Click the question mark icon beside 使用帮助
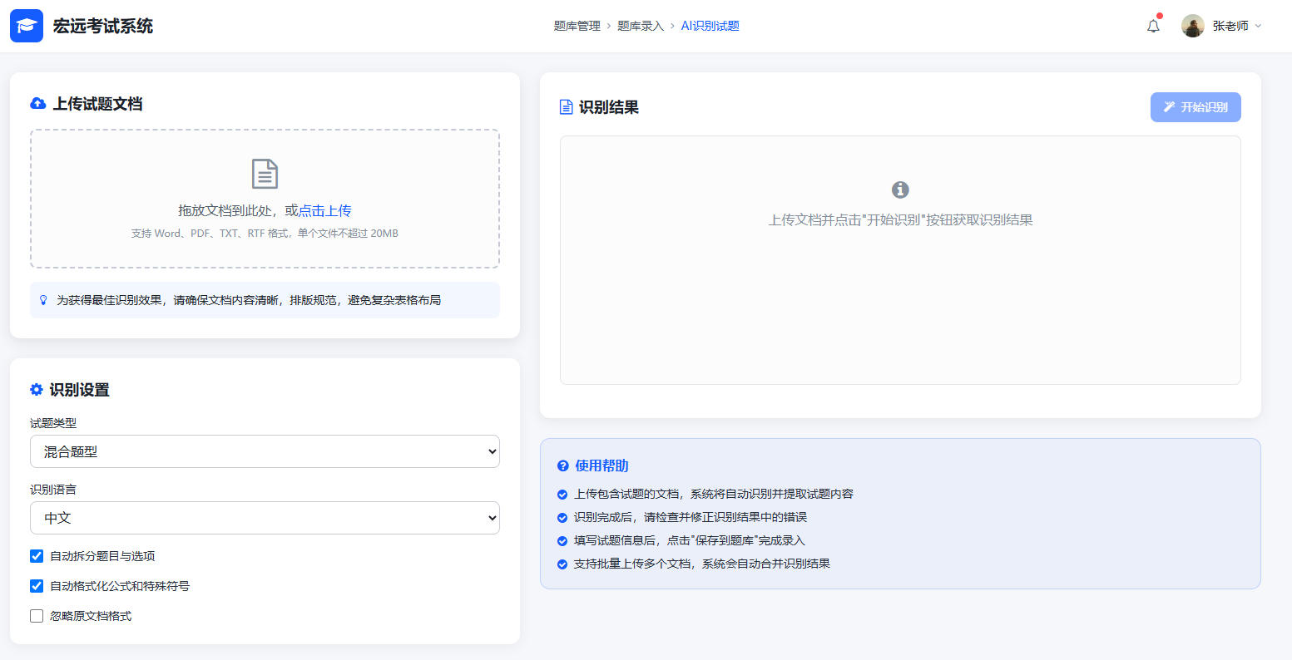 563,465
